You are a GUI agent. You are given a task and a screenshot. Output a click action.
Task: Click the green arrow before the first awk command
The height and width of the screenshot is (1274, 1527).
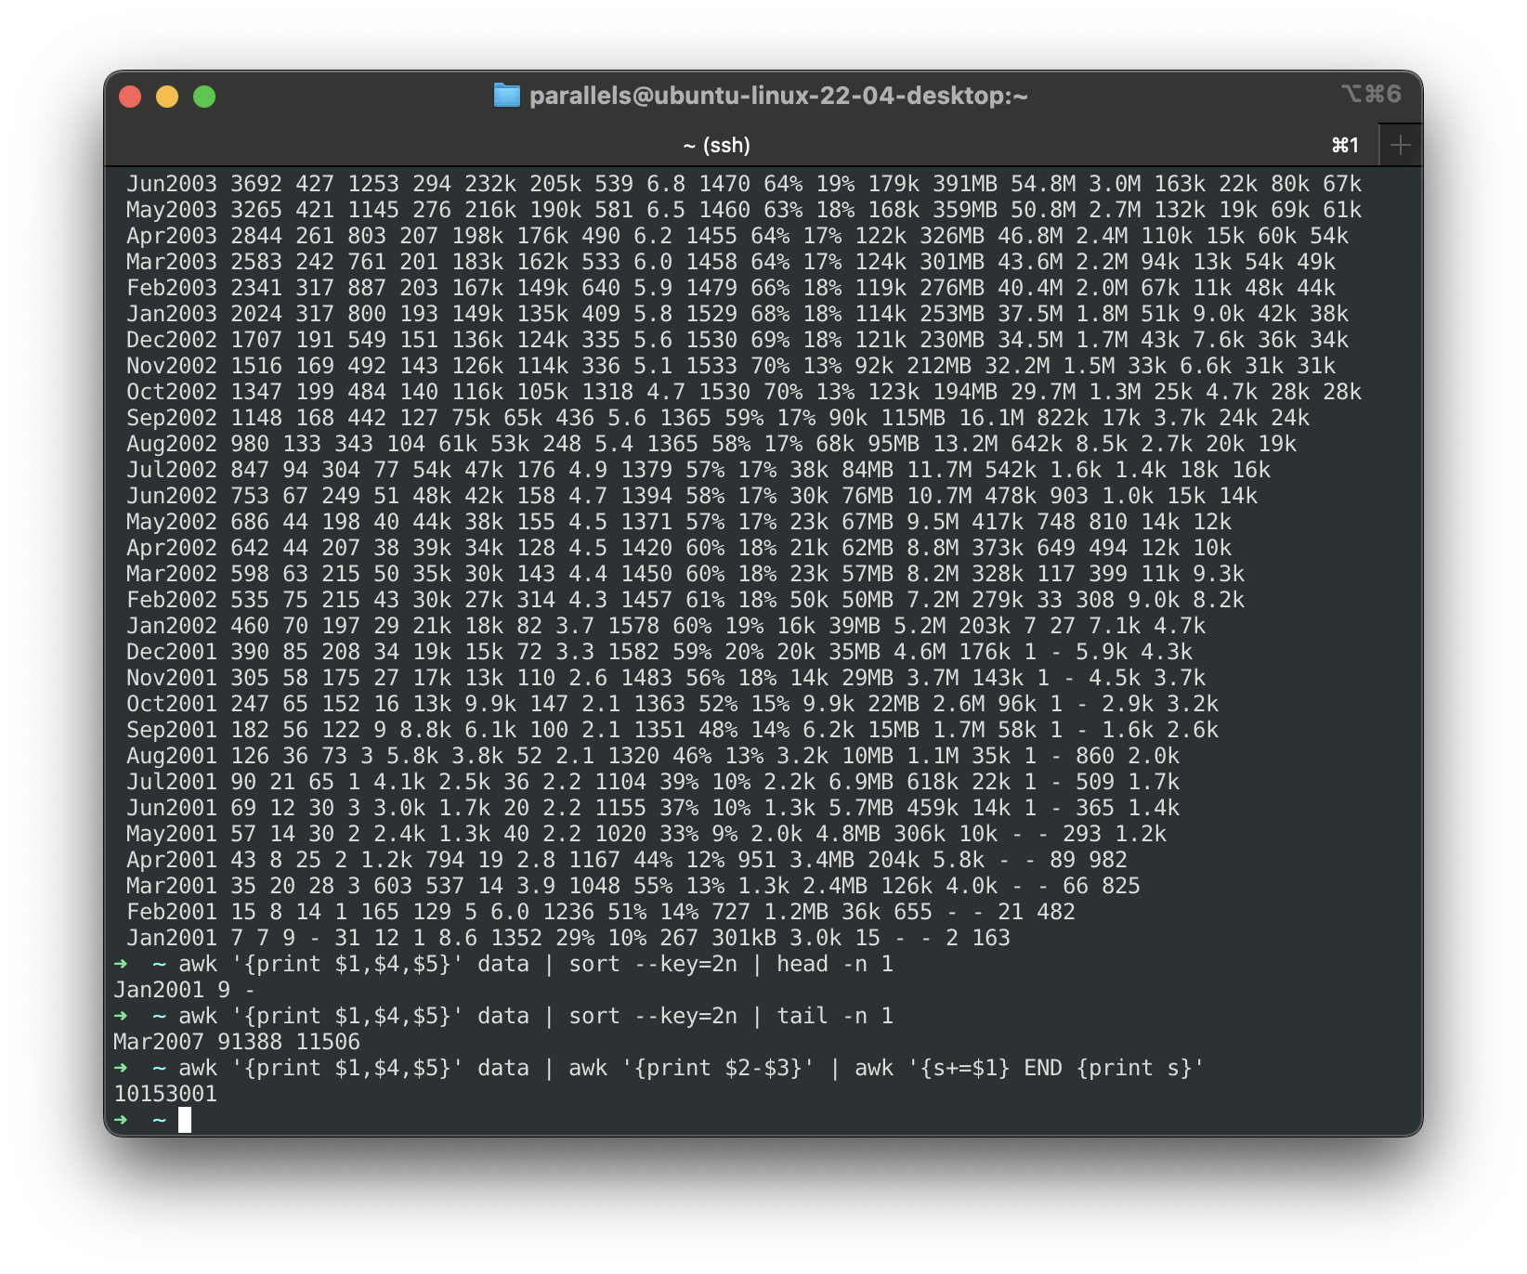tap(121, 964)
